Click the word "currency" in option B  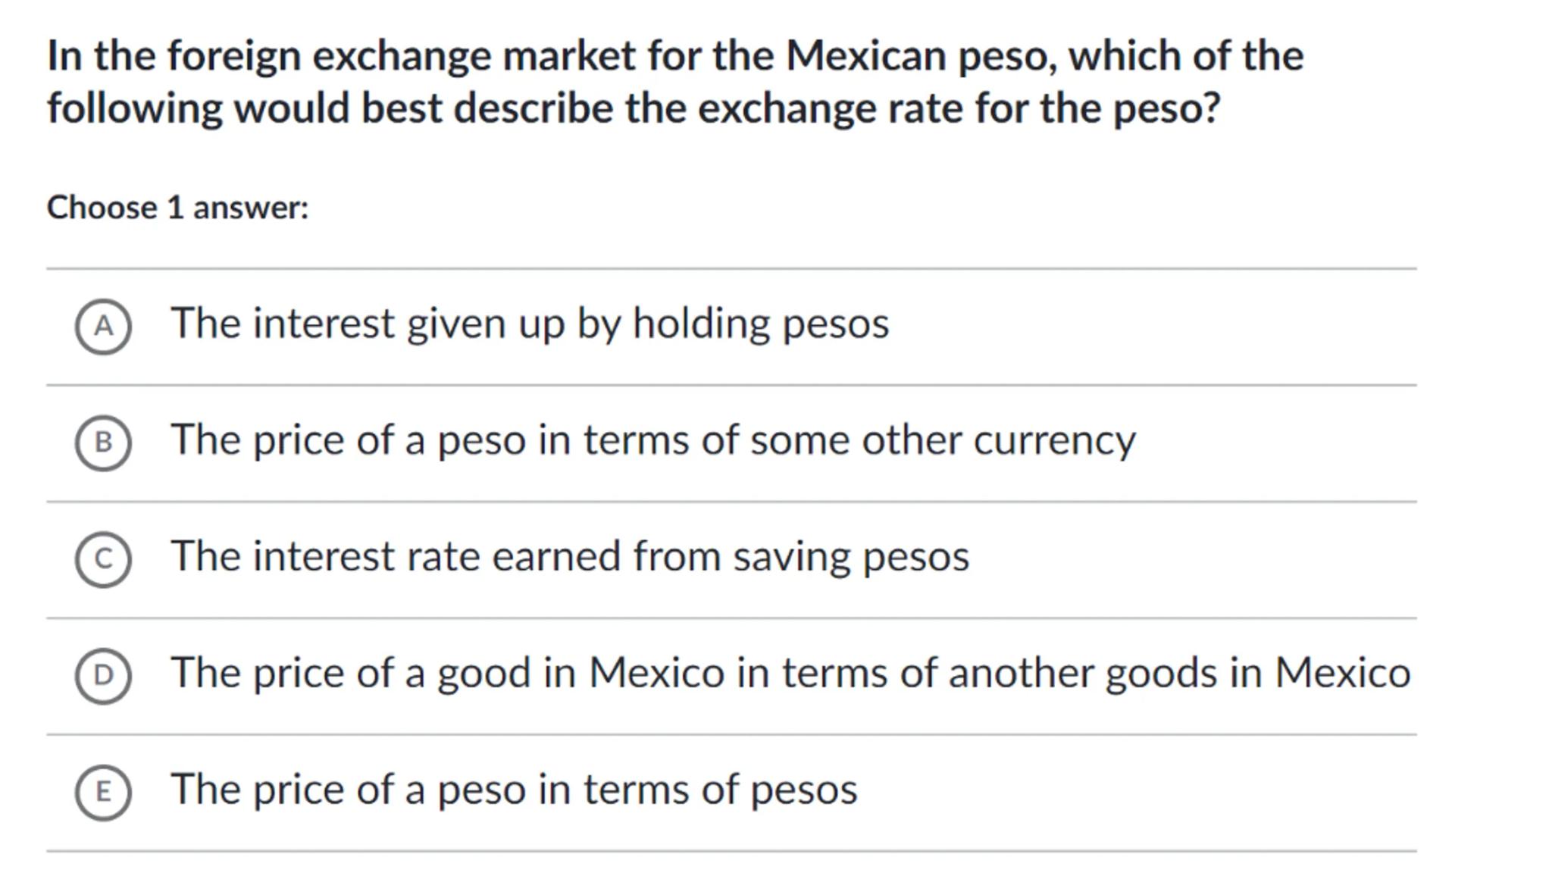[1054, 441]
